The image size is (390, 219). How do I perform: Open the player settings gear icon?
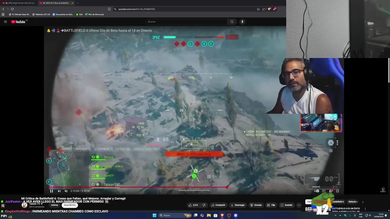331,191
